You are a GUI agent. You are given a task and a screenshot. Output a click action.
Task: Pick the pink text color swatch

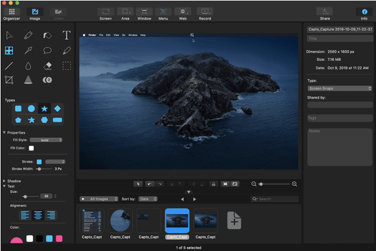pos(59,239)
